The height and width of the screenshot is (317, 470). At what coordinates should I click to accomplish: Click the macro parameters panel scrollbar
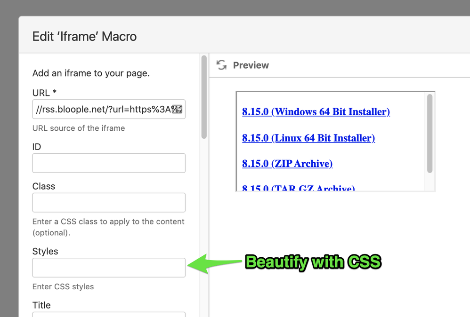[204, 97]
